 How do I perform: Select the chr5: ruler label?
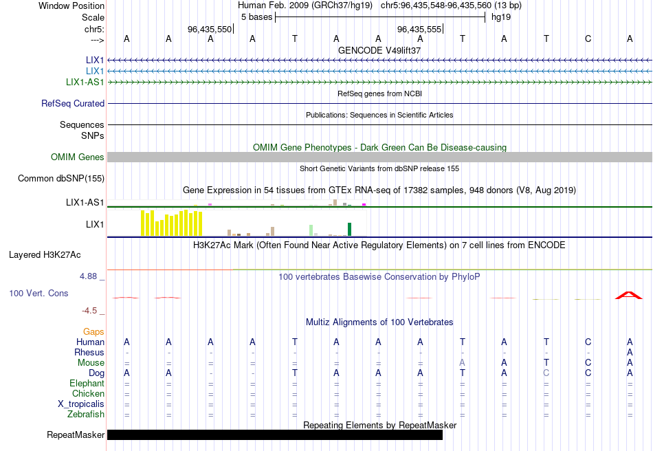94,29
